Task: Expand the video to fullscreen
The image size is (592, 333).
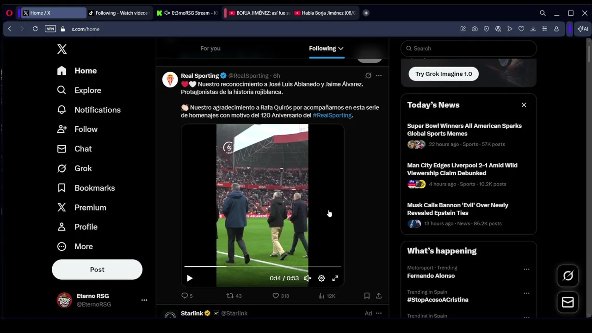Action: pyautogui.click(x=335, y=278)
